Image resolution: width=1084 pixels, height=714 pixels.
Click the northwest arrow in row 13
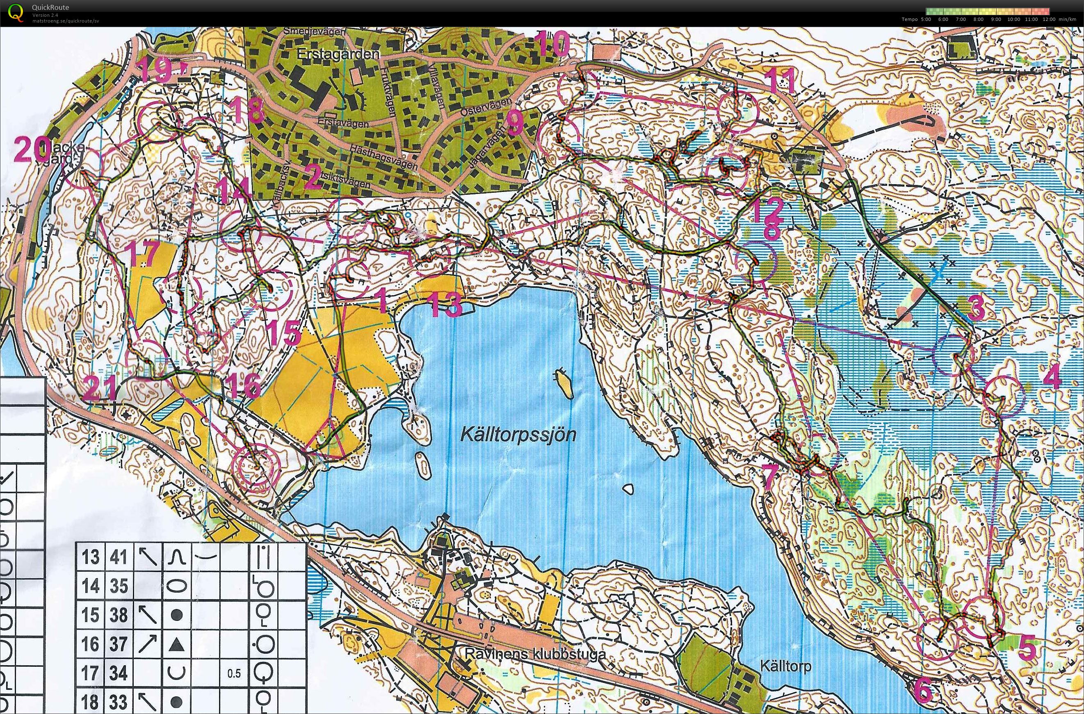pyautogui.click(x=148, y=557)
